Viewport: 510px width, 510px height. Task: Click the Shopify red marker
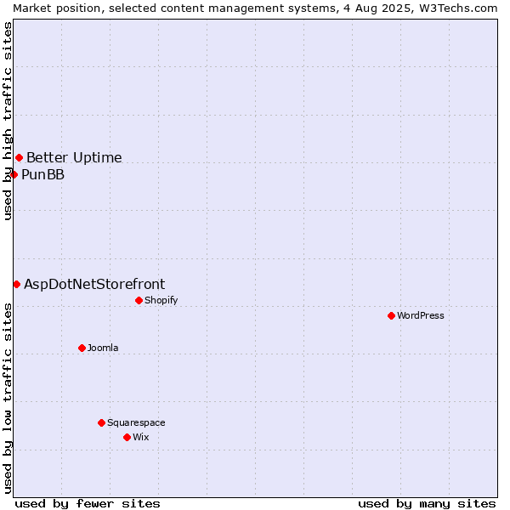tap(139, 300)
